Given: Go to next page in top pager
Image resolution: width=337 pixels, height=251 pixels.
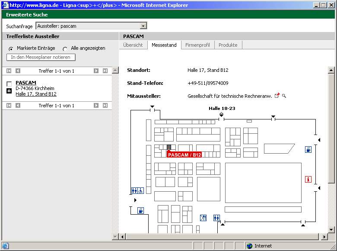Looking at the screenshot, I should coord(96,71).
